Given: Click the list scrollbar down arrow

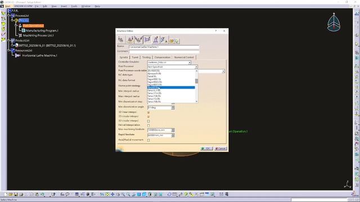Looking at the screenshot, I should click(196, 101).
